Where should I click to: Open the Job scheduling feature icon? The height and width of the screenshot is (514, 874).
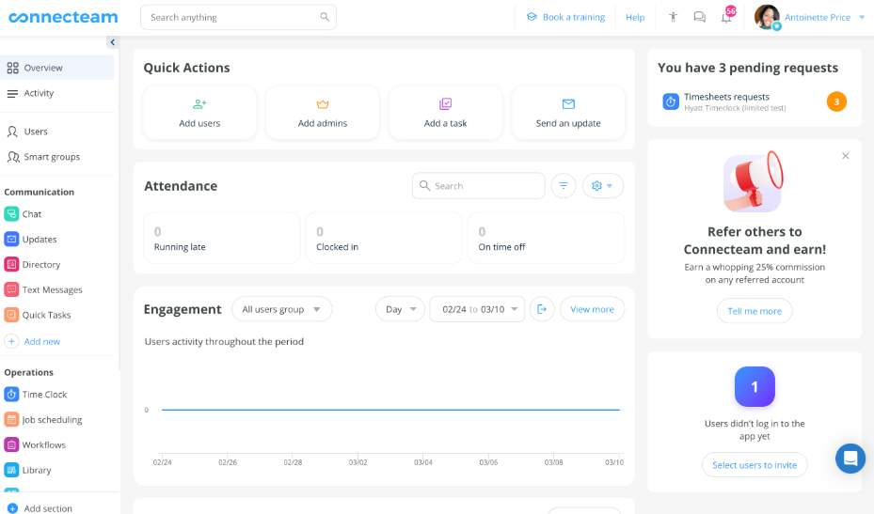point(11,419)
